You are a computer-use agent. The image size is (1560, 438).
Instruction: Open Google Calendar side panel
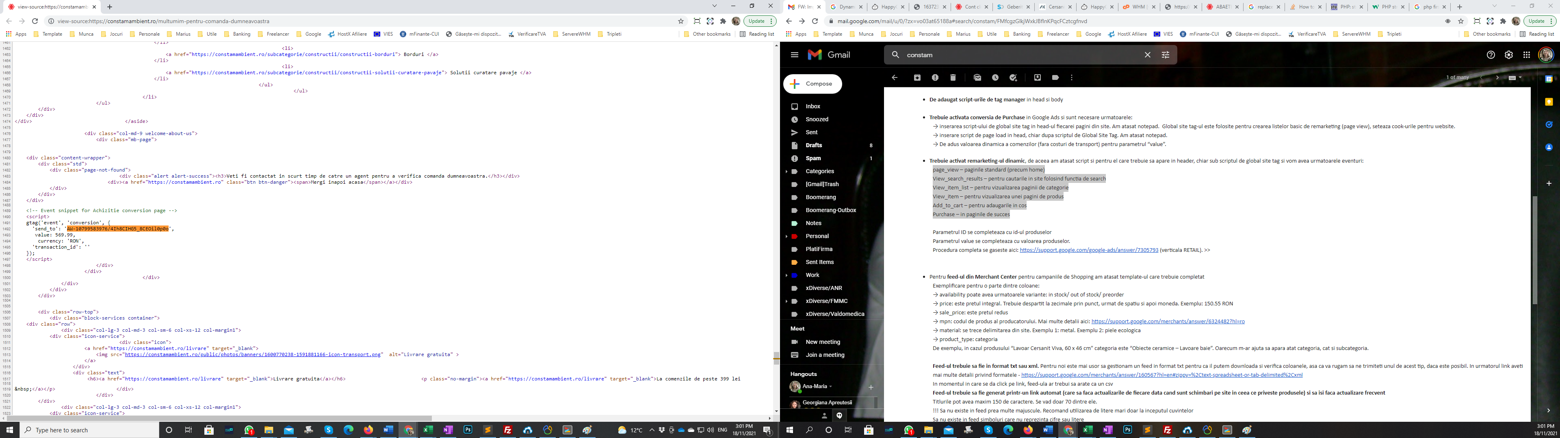coord(1549,79)
